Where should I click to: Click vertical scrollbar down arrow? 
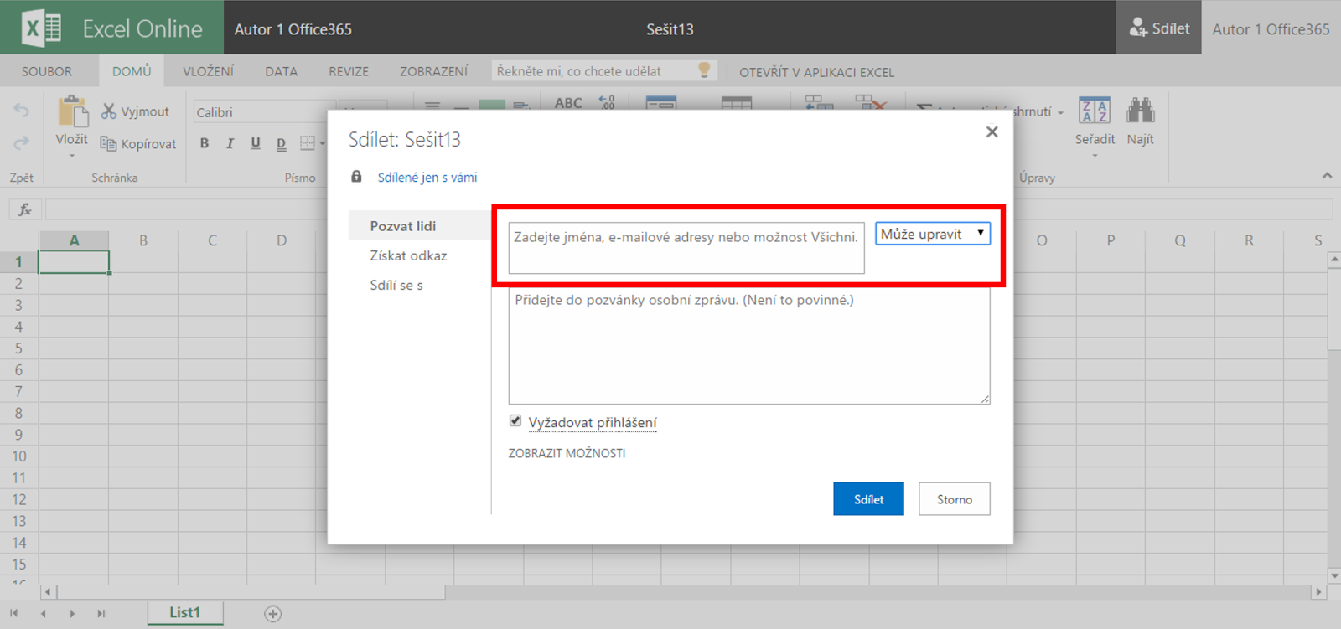tap(1334, 576)
